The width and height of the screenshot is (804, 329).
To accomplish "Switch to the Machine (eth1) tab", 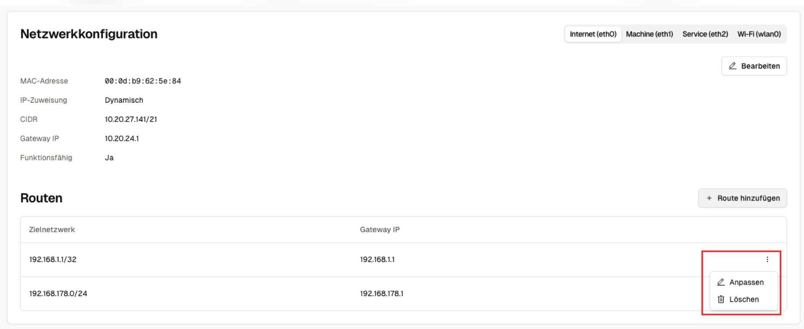I will point(649,34).
